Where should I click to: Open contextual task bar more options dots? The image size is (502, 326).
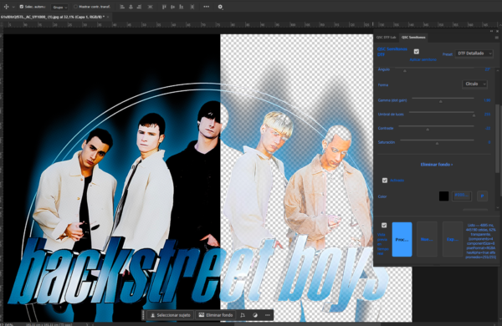pos(268,315)
